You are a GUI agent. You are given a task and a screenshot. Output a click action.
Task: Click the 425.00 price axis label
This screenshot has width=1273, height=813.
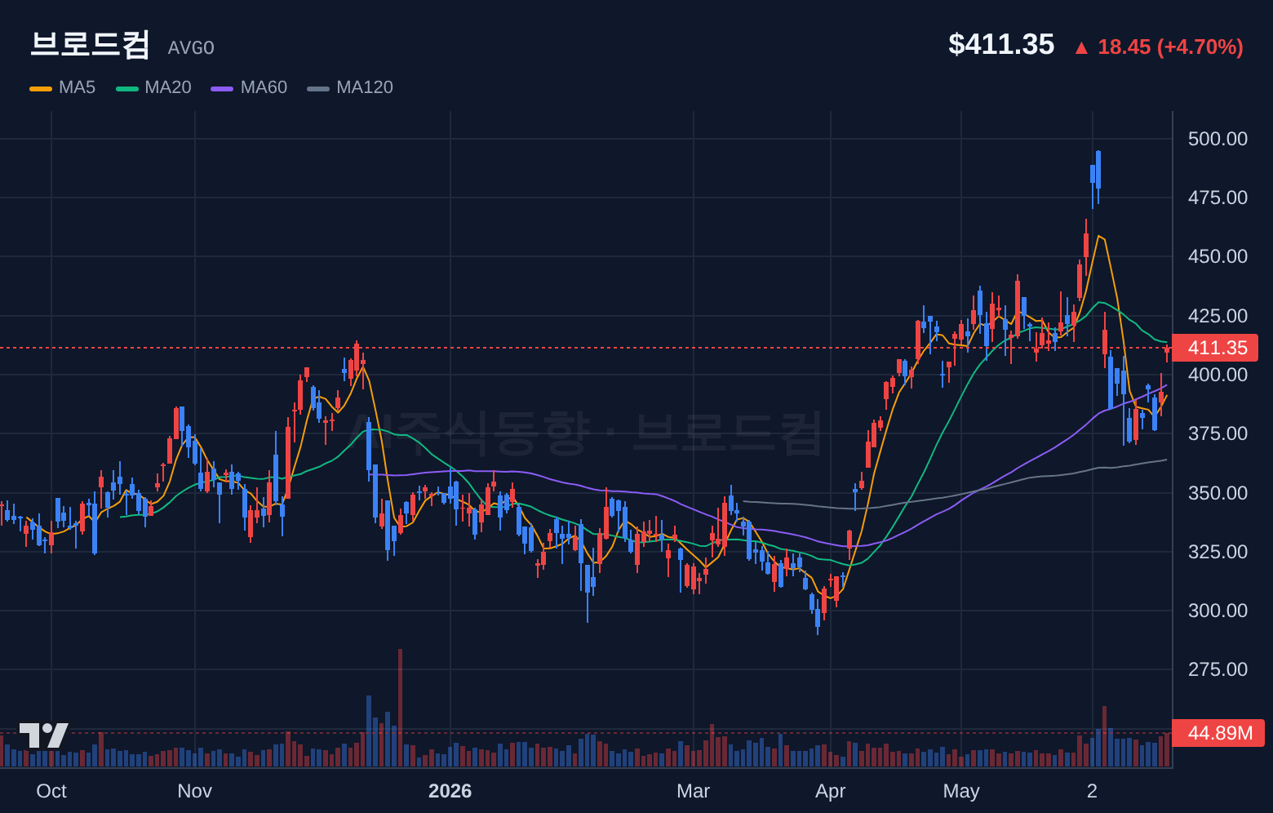click(1218, 316)
